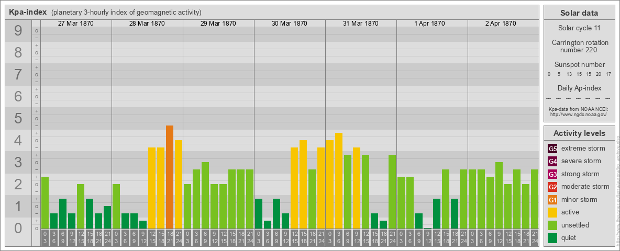Click the 12-15 time slot under 30 Mar

click(x=294, y=237)
